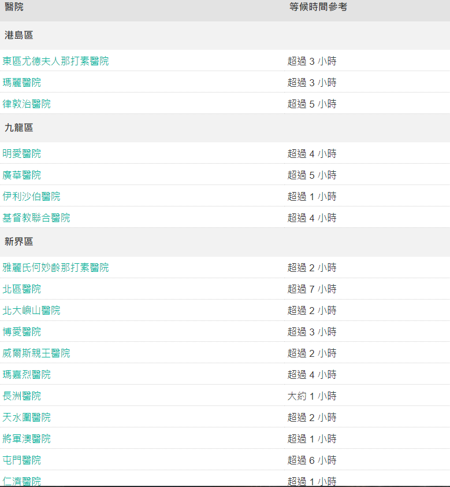The width and height of the screenshot is (450, 487).
Task: Open the 北區醫院 link
Action: click(x=22, y=289)
